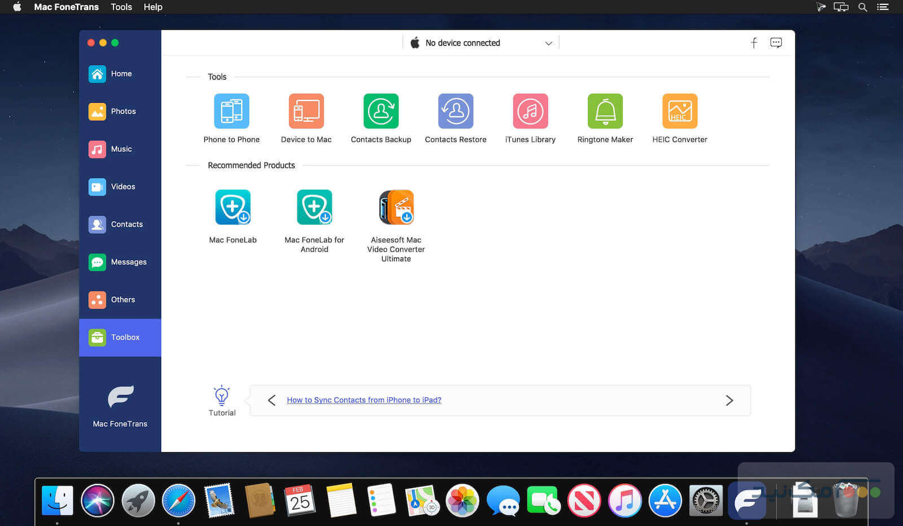Select Music in the sidebar
This screenshot has height=526, width=903.
pos(120,148)
